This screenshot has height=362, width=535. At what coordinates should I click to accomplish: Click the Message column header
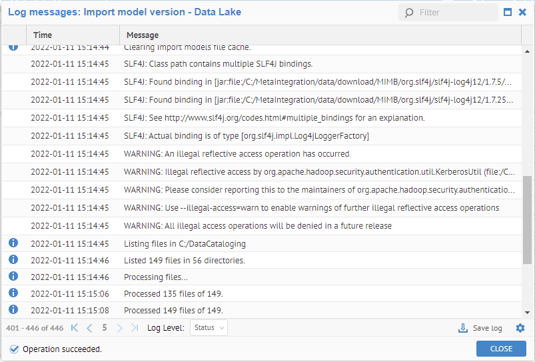click(x=143, y=35)
